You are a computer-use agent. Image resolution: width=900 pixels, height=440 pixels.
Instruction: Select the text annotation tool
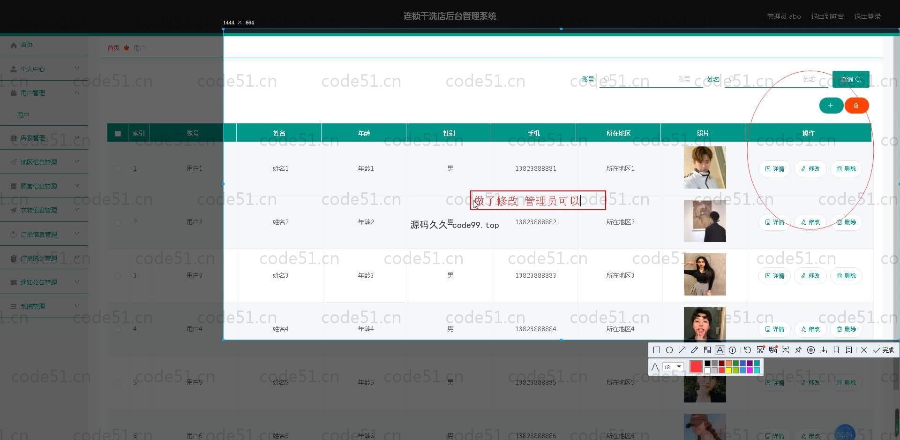[720, 350]
